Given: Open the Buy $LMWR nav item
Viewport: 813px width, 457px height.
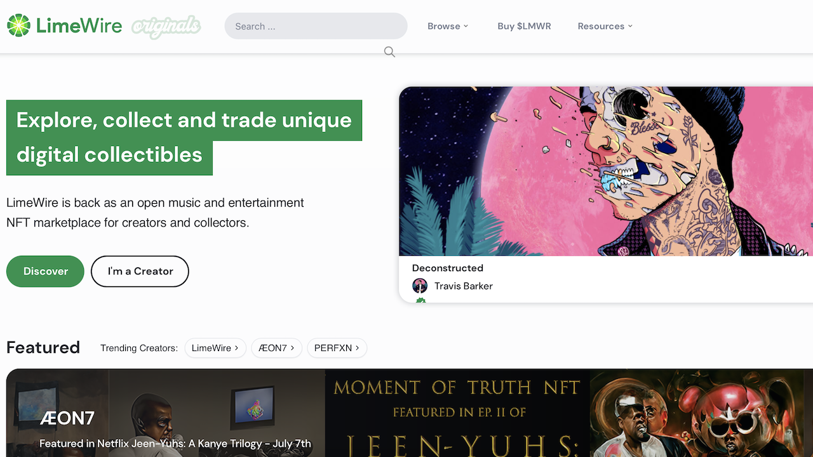Looking at the screenshot, I should [524, 26].
